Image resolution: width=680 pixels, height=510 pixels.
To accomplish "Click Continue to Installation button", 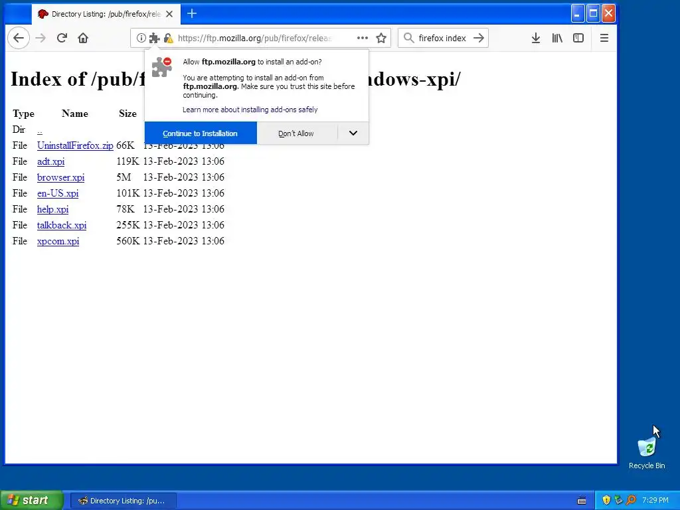I will coord(201,133).
